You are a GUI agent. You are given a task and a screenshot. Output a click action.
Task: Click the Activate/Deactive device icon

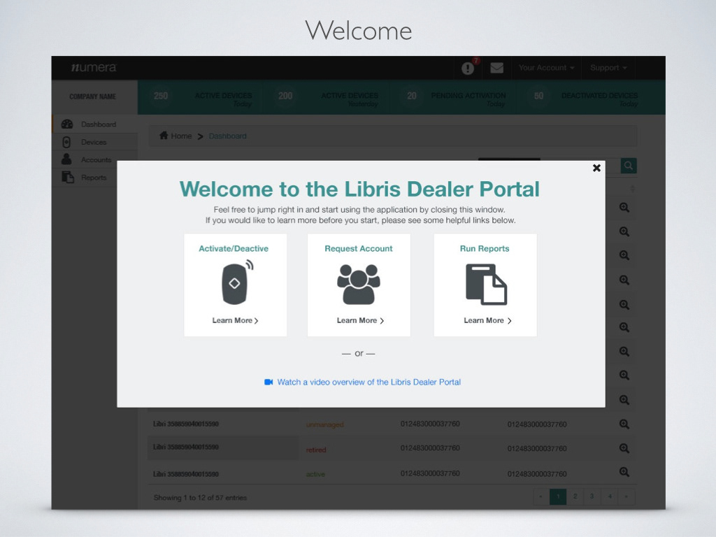(238, 282)
